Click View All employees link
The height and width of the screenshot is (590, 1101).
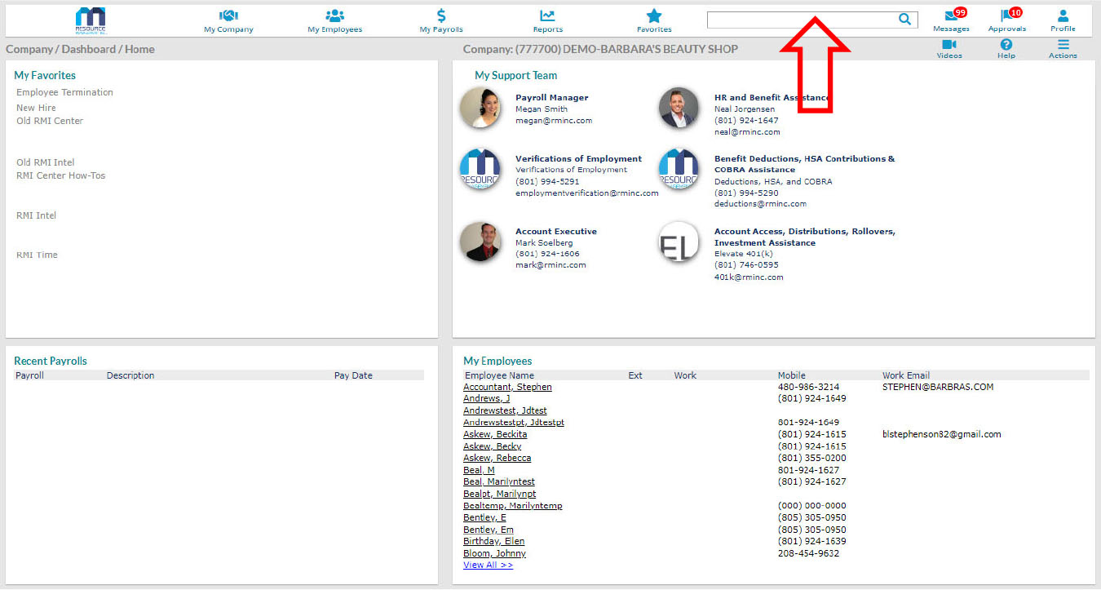(488, 565)
